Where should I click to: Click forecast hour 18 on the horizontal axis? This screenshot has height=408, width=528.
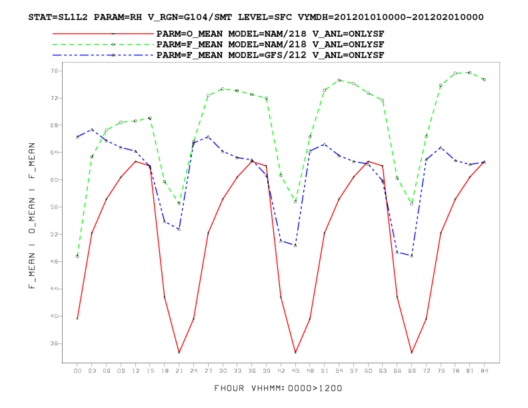(x=165, y=371)
